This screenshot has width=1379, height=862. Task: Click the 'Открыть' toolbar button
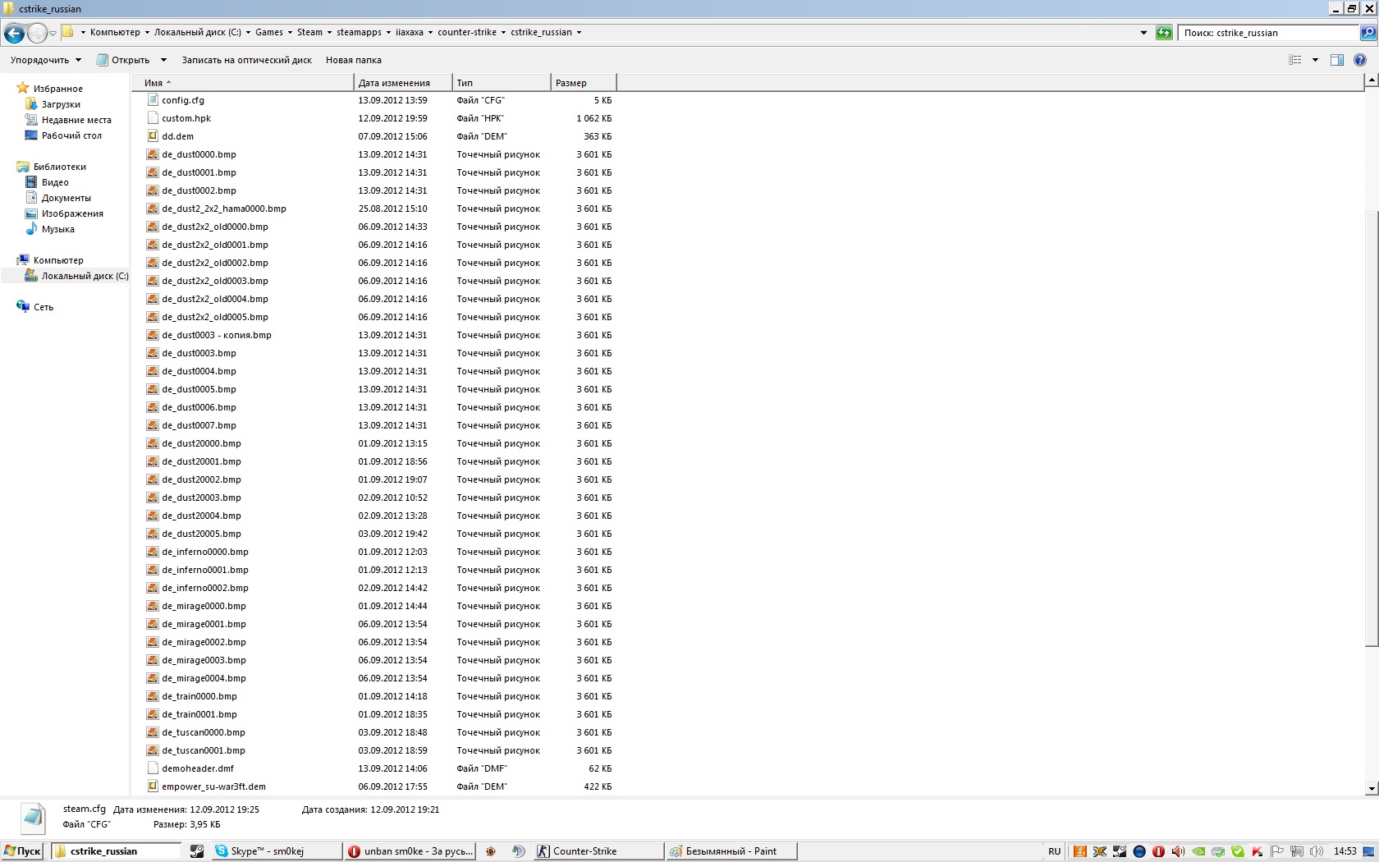point(123,60)
